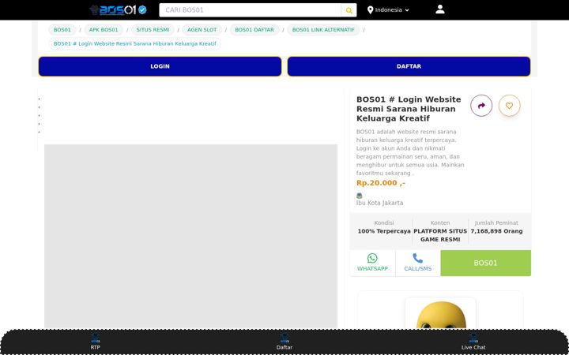
Task: Open Daftar in bottom navigation bar
Action: (x=284, y=342)
